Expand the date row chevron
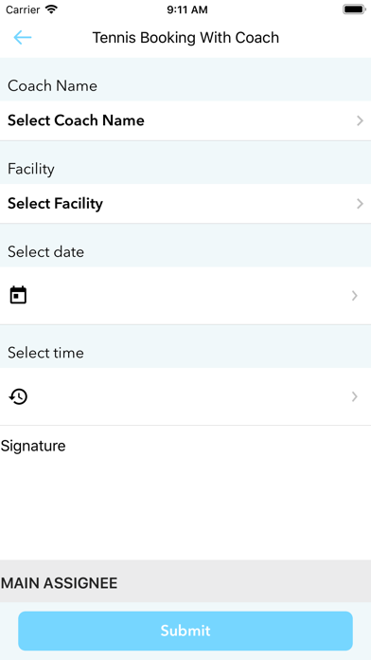This screenshot has height=660, width=371. tap(355, 296)
